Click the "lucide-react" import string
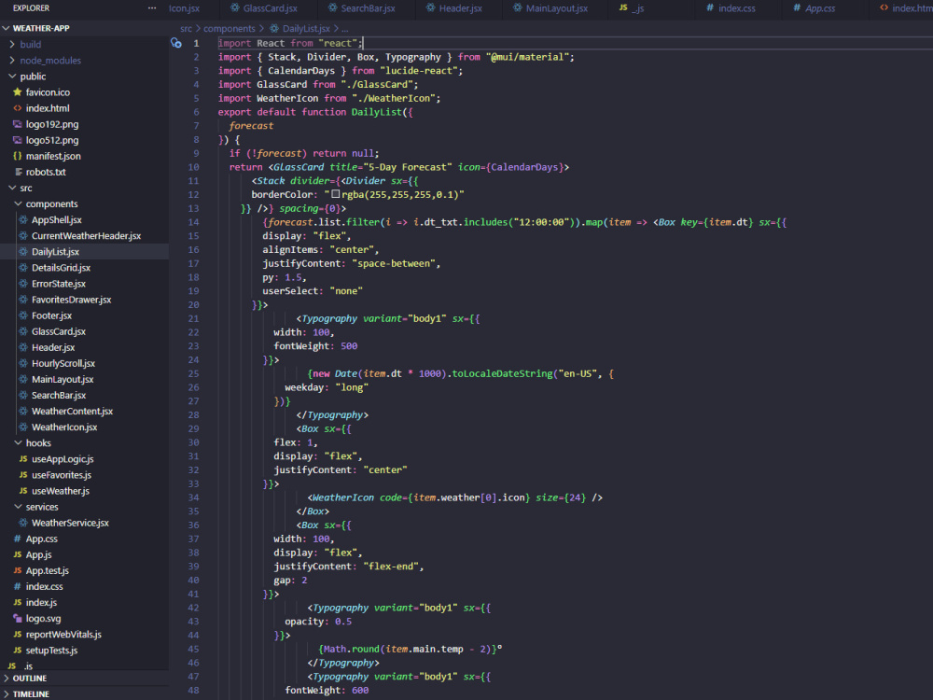The image size is (933, 700). [x=418, y=71]
